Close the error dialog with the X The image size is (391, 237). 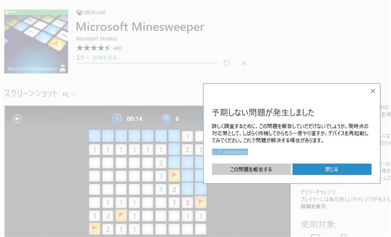(373, 91)
